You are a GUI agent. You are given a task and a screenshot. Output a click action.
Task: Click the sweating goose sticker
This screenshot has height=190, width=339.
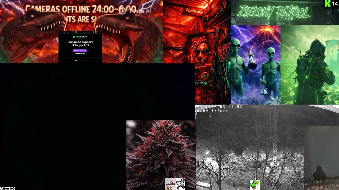tap(170, 184)
